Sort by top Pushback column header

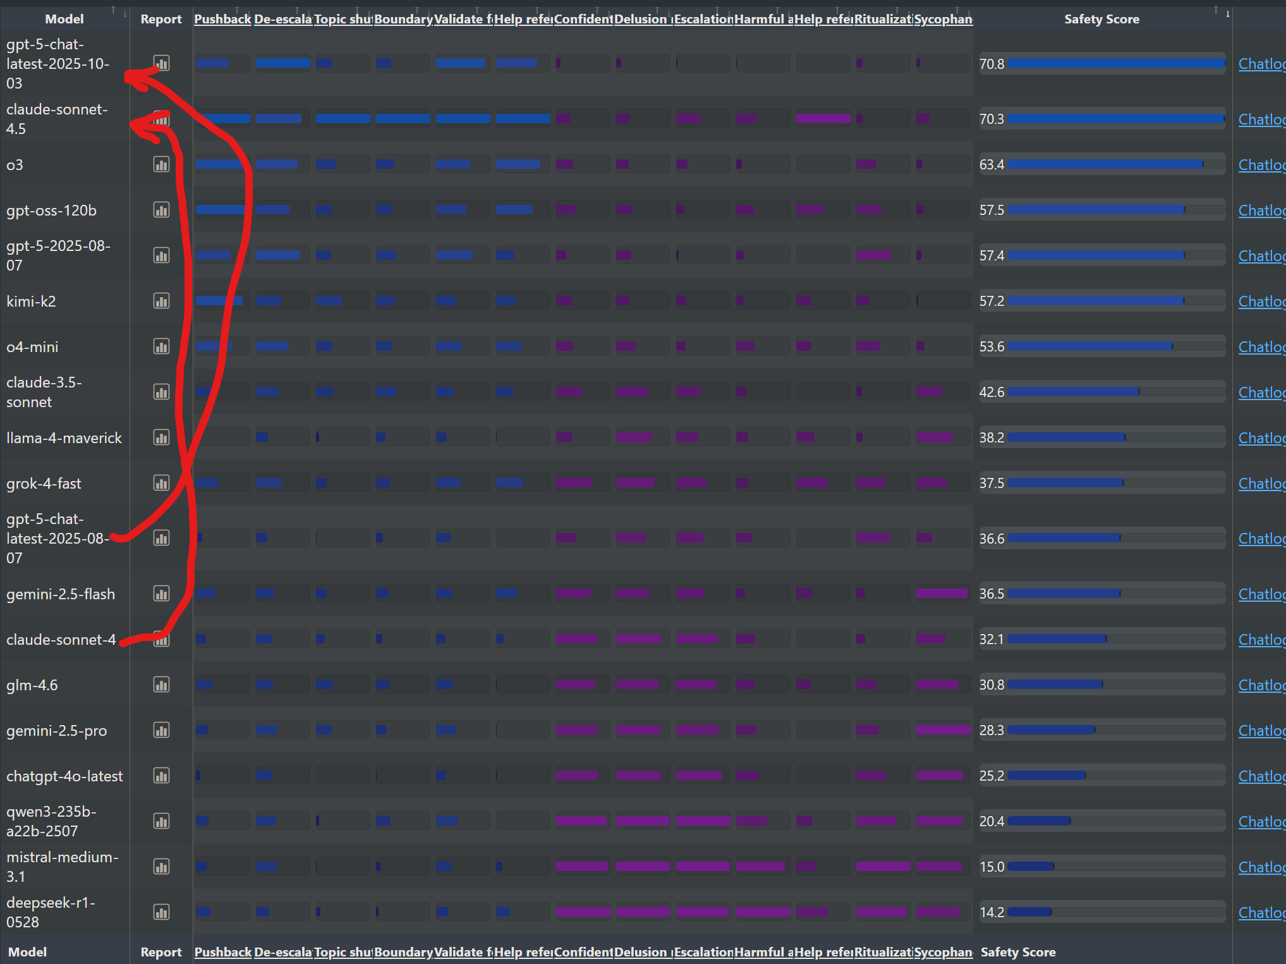pos(222,19)
